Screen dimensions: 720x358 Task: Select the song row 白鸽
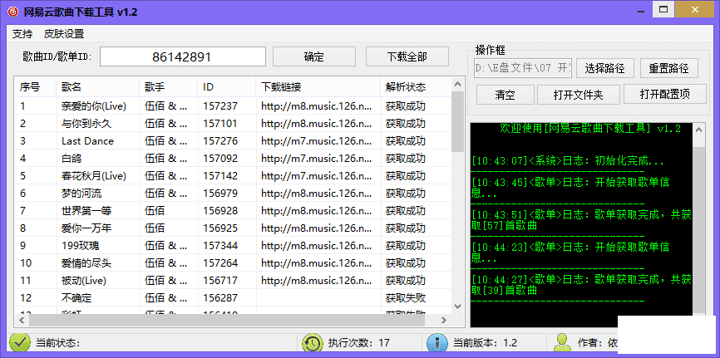tap(233, 159)
